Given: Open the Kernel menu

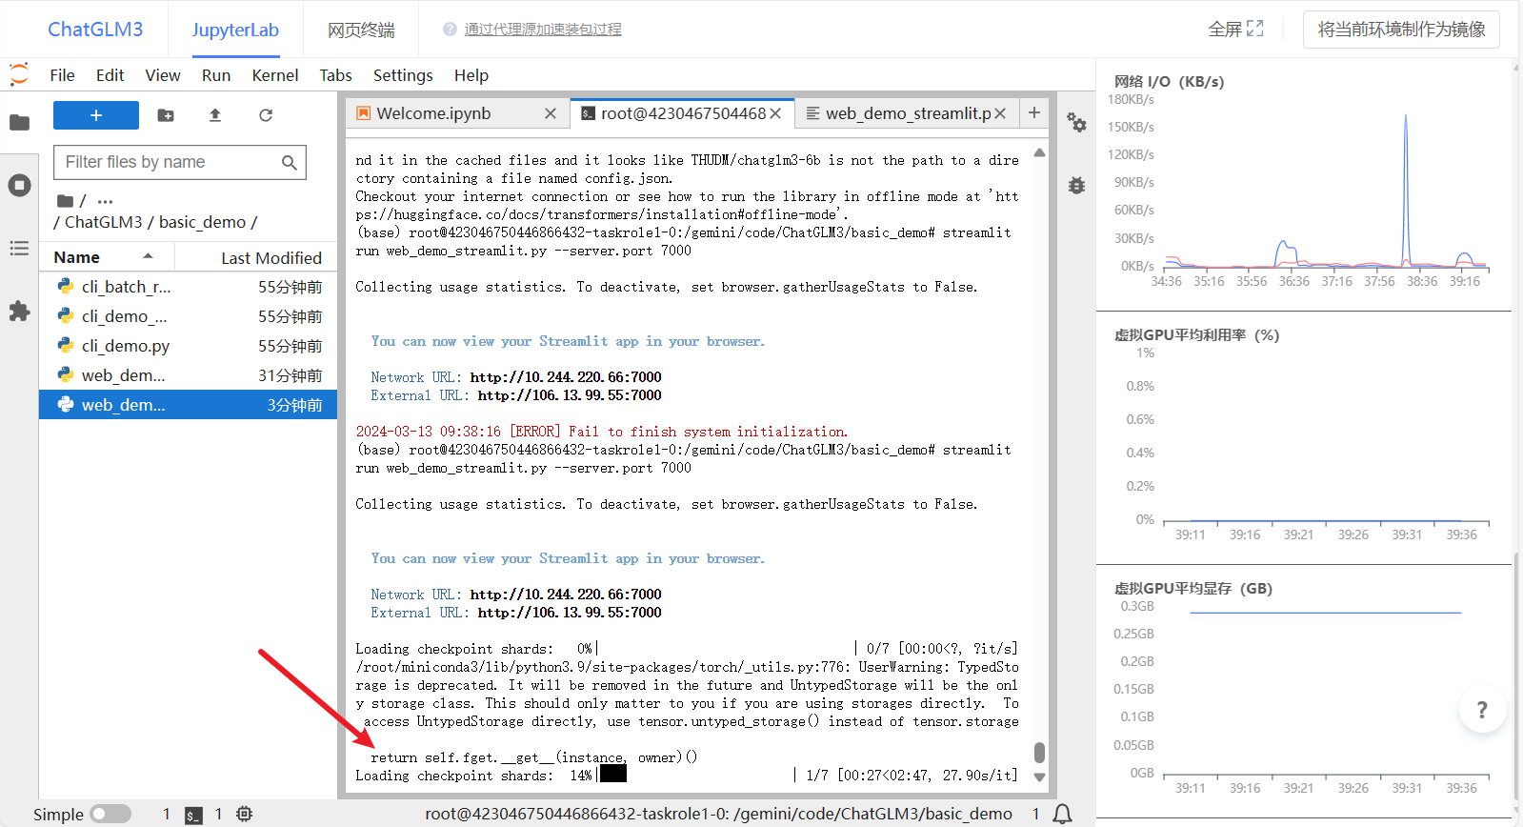Looking at the screenshot, I should (x=274, y=75).
